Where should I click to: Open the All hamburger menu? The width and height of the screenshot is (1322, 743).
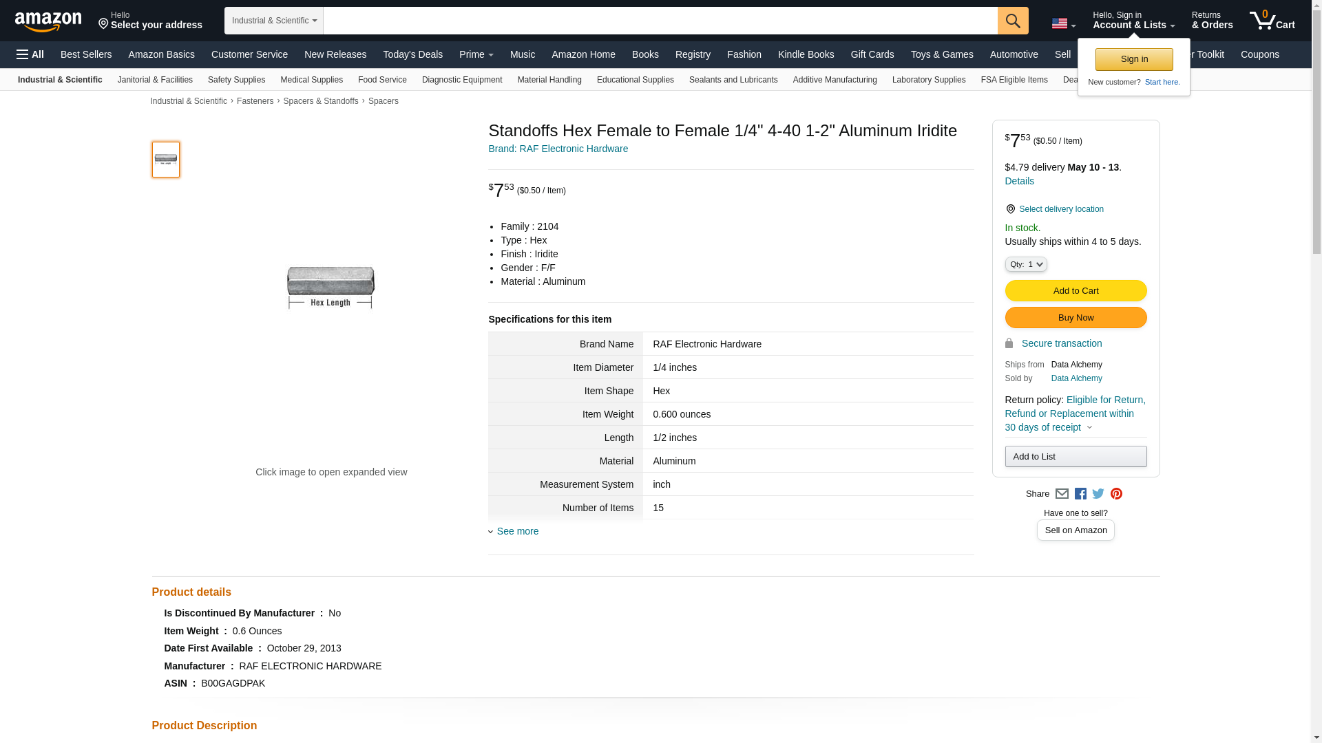pos(30,54)
